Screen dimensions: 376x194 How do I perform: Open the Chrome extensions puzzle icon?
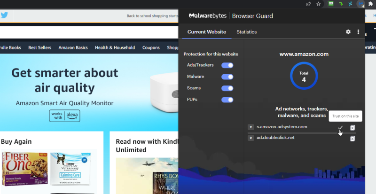pyautogui.click(x=370, y=4)
